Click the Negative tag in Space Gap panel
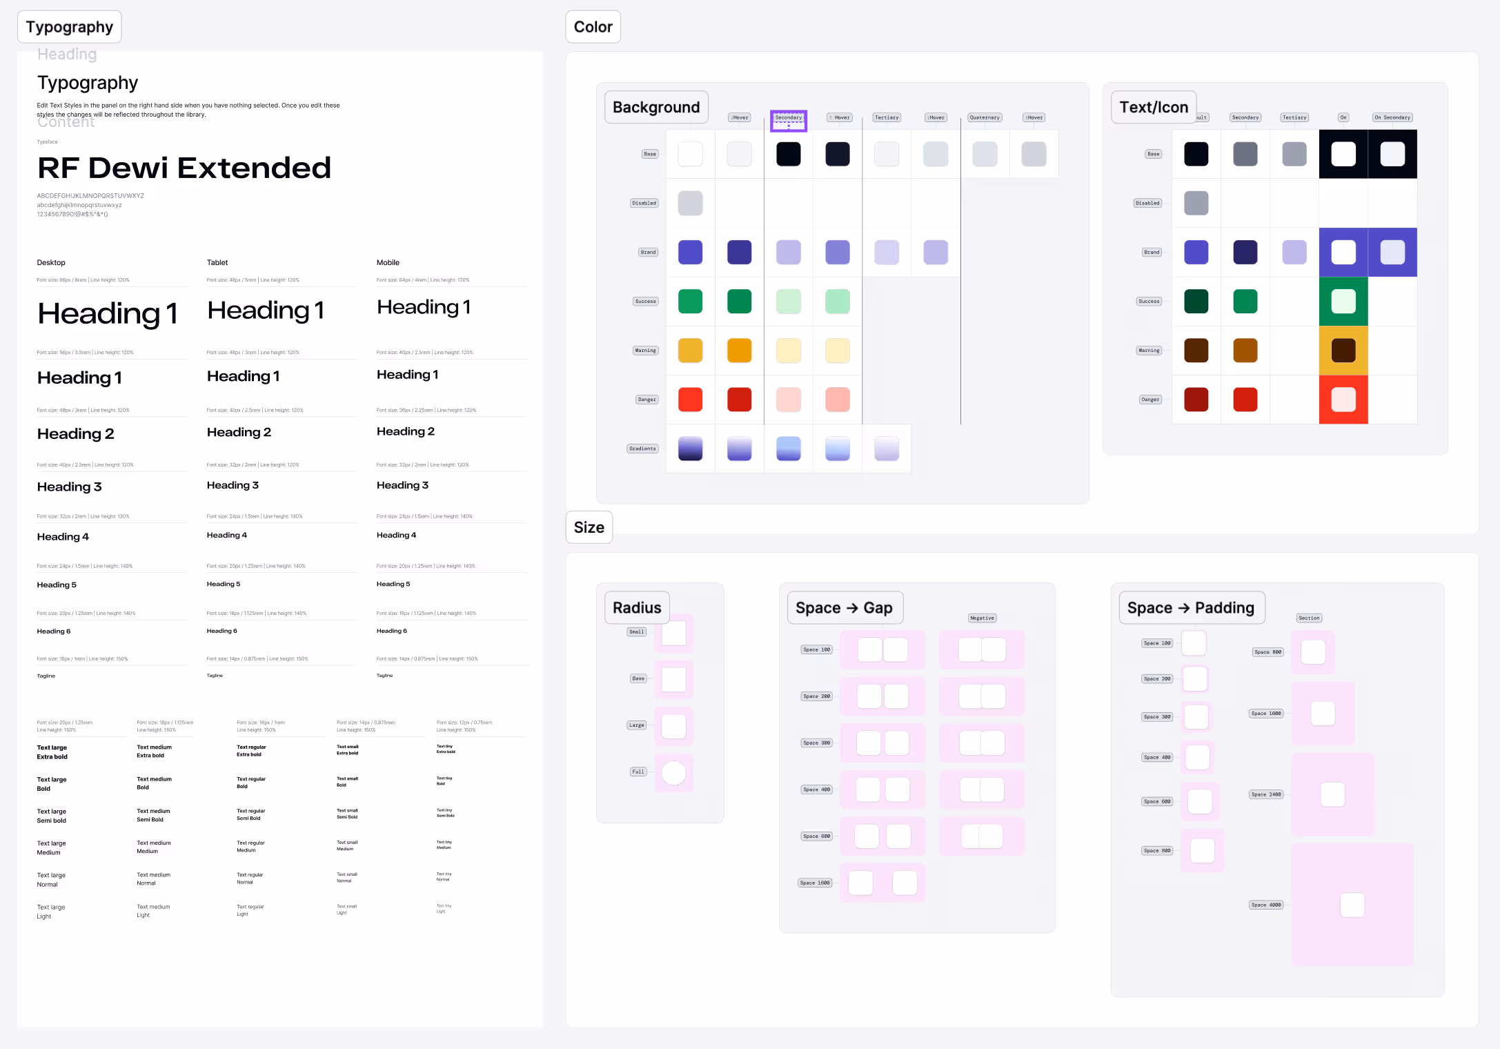 (x=982, y=618)
